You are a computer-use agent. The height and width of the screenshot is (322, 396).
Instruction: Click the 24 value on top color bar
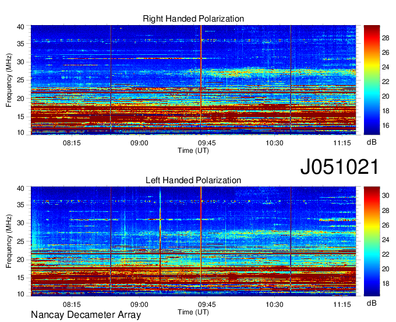click(x=386, y=67)
